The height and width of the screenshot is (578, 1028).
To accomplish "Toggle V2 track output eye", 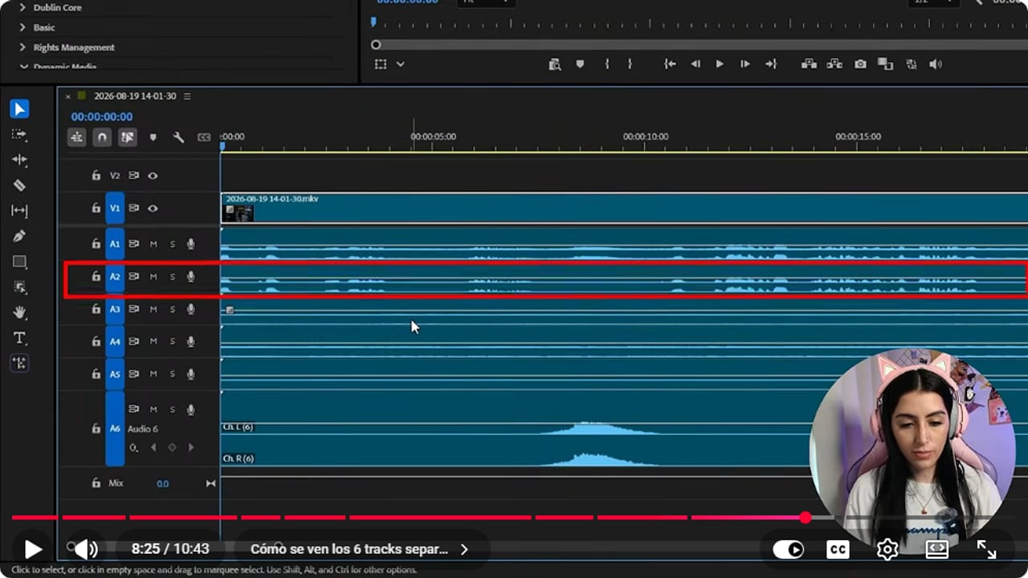I will (x=153, y=176).
